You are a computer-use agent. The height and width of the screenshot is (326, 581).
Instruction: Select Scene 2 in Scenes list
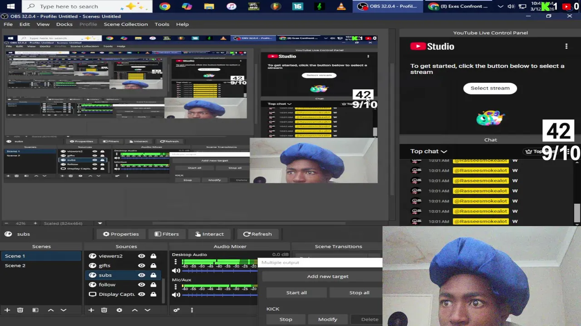[41, 265]
